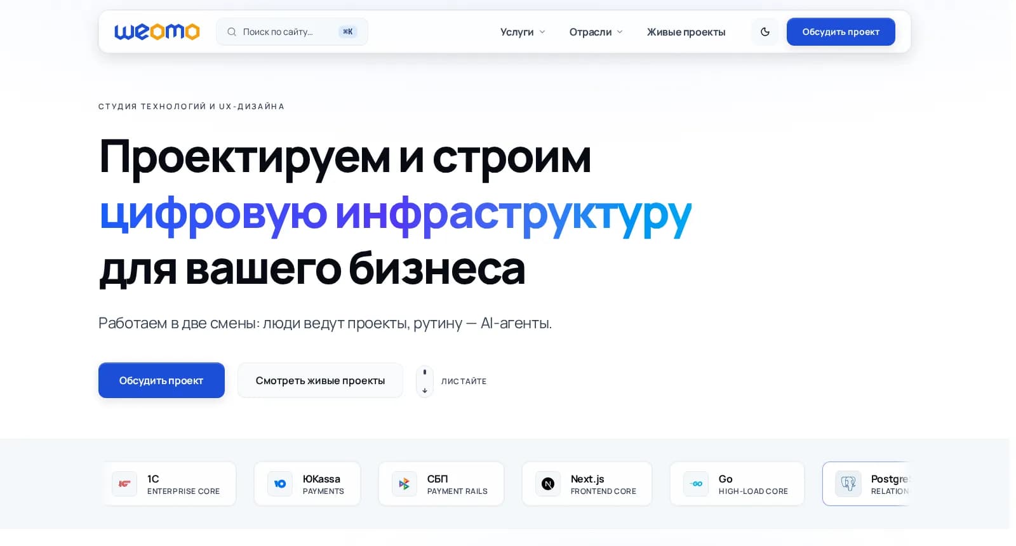1016x546 pixels.
Task: Click the цифровую инфраструктуру gradient heading
Action: click(x=396, y=214)
